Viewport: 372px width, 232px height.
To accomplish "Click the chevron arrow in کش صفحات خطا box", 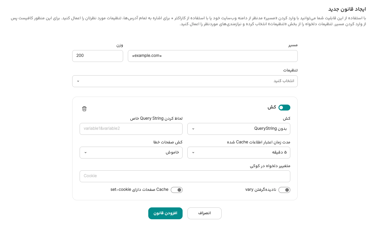I will coord(86,153).
